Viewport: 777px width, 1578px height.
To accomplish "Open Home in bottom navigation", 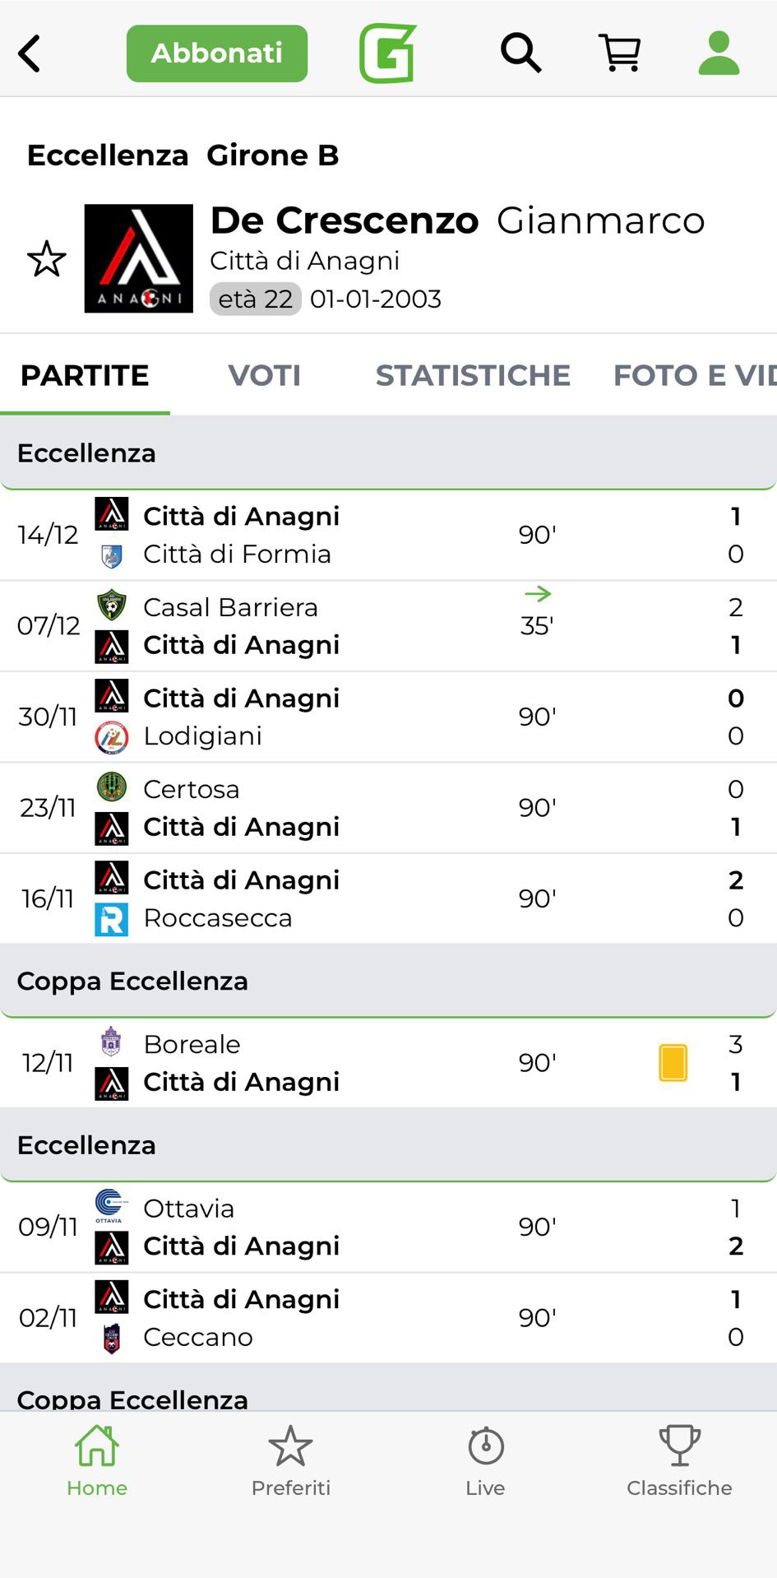I will (97, 1461).
